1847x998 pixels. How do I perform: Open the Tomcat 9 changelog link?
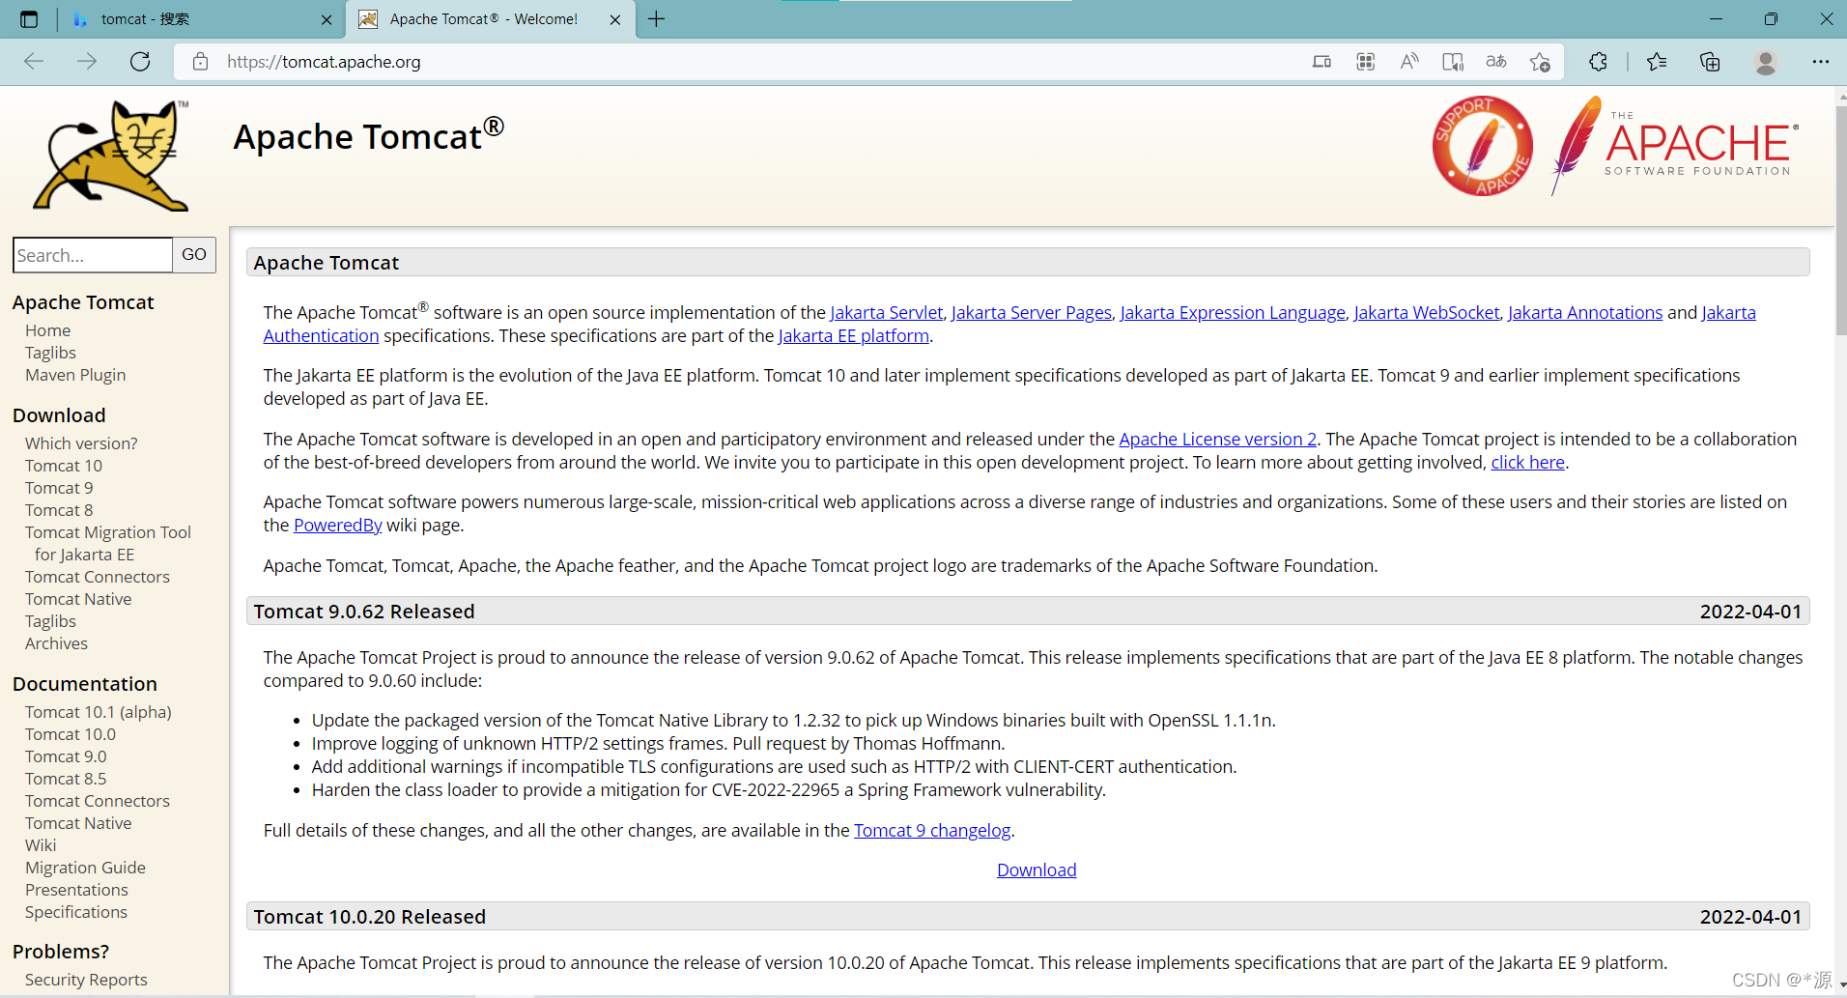pos(932,830)
